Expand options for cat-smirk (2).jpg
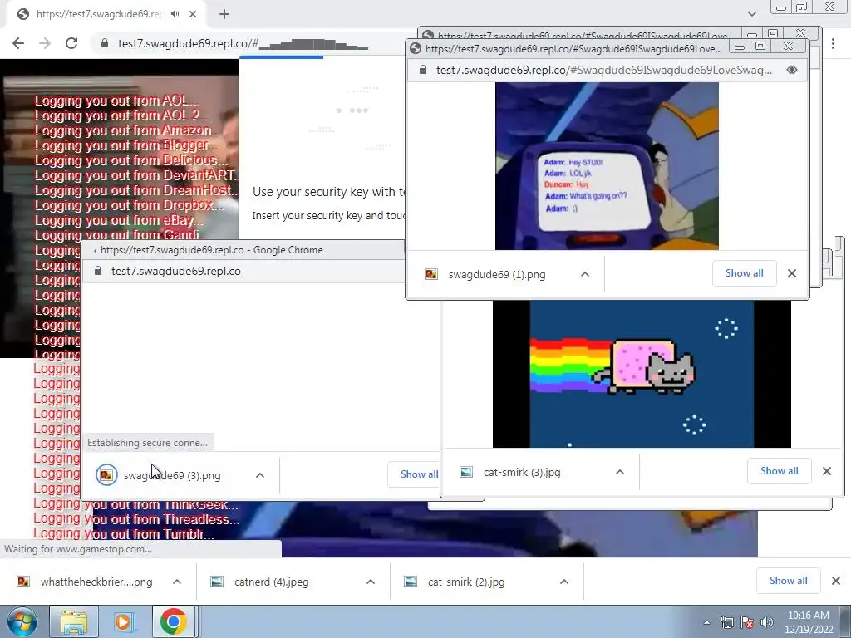The image size is (851, 638). (564, 582)
